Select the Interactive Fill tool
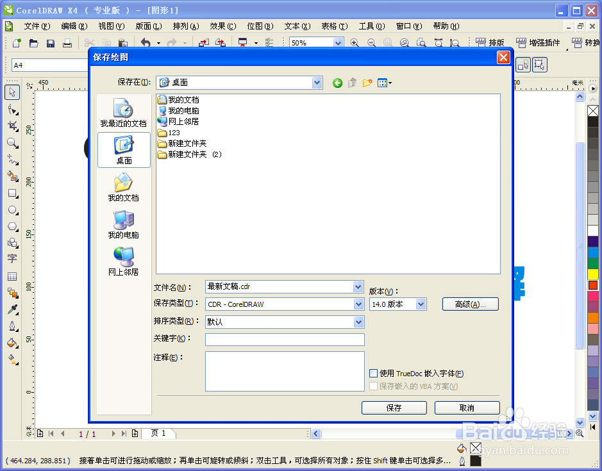This screenshot has width=602, height=471. [x=12, y=359]
